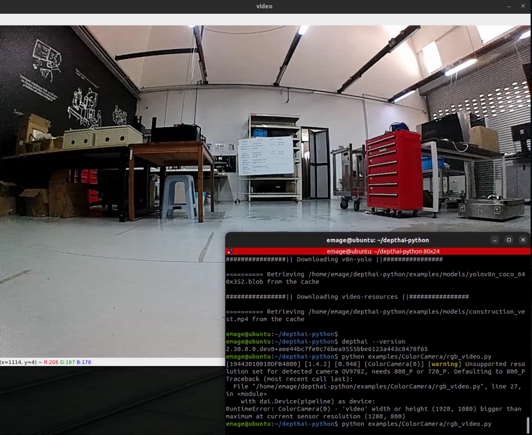532x435 pixels.
Task: Click the pixel coordinates status bar
Action: 46,362
